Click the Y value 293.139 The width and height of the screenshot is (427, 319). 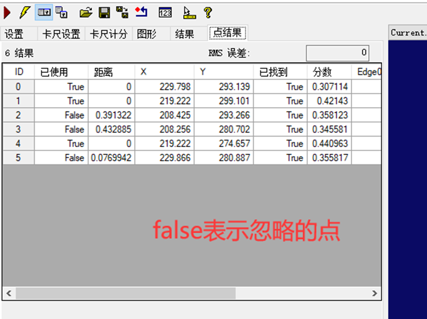[x=224, y=87]
